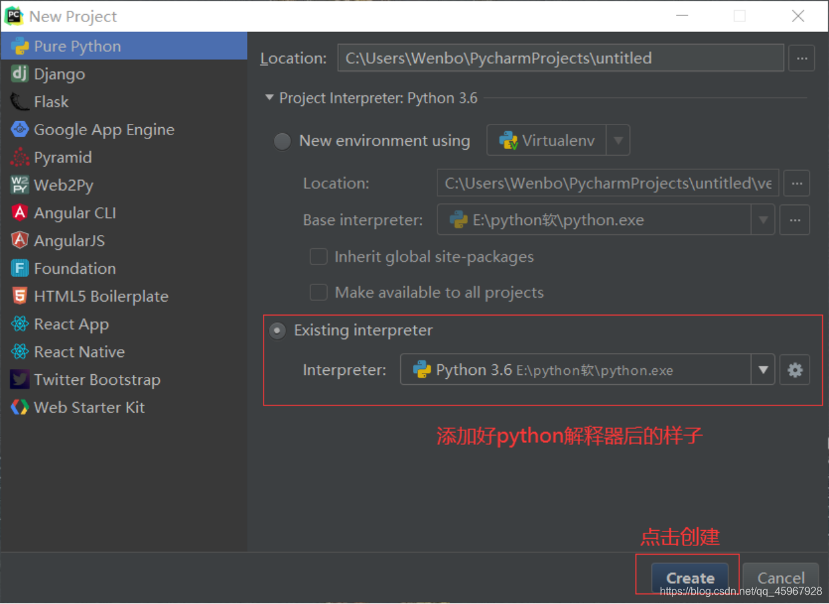829x604 pixels.
Task: Browse for environment Location ellipsis button
Action: click(796, 183)
